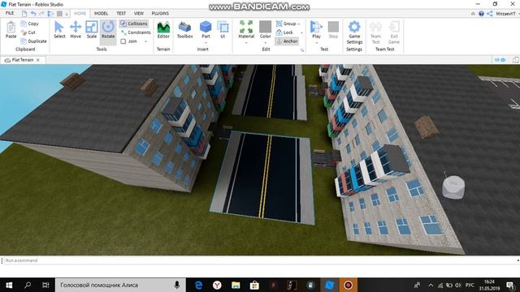Open Bandicam recorder from the taskbar

(x=349, y=285)
